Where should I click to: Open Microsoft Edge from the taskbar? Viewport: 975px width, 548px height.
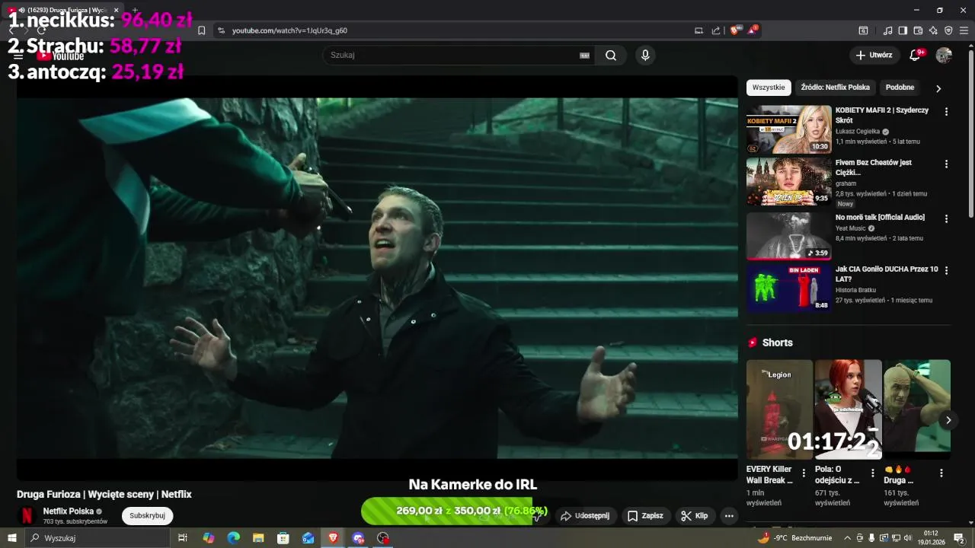pyautogui.click(x=233, y=538)
